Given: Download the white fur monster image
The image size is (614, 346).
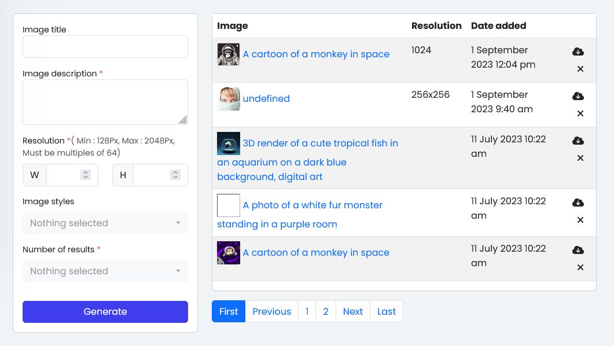Looking at the screenshot, I should 578,203.
